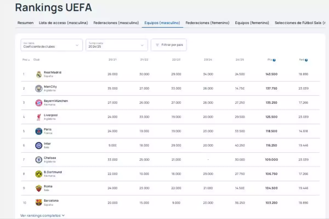Open the Real Madrid club link
Image resolution: width=329 pixels, height=219 pixels.
(x=53, y=73)
